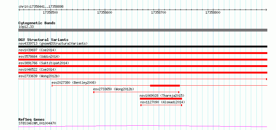This screenshot has width=276, height=130.
Task: Select the gray 10p12.33 cytogenetic band bar
Action: click(x=143, y=30)
